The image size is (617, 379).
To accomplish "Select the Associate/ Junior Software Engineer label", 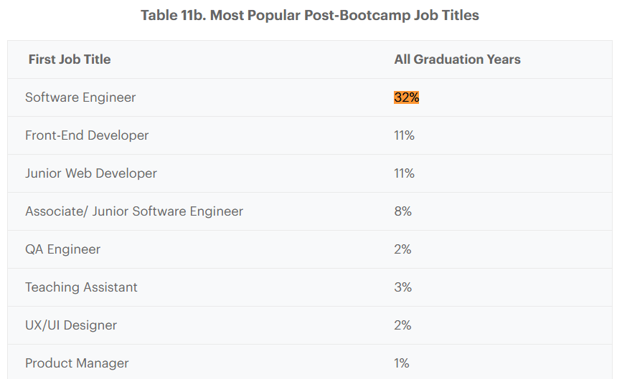I will (x=134, y=211).
